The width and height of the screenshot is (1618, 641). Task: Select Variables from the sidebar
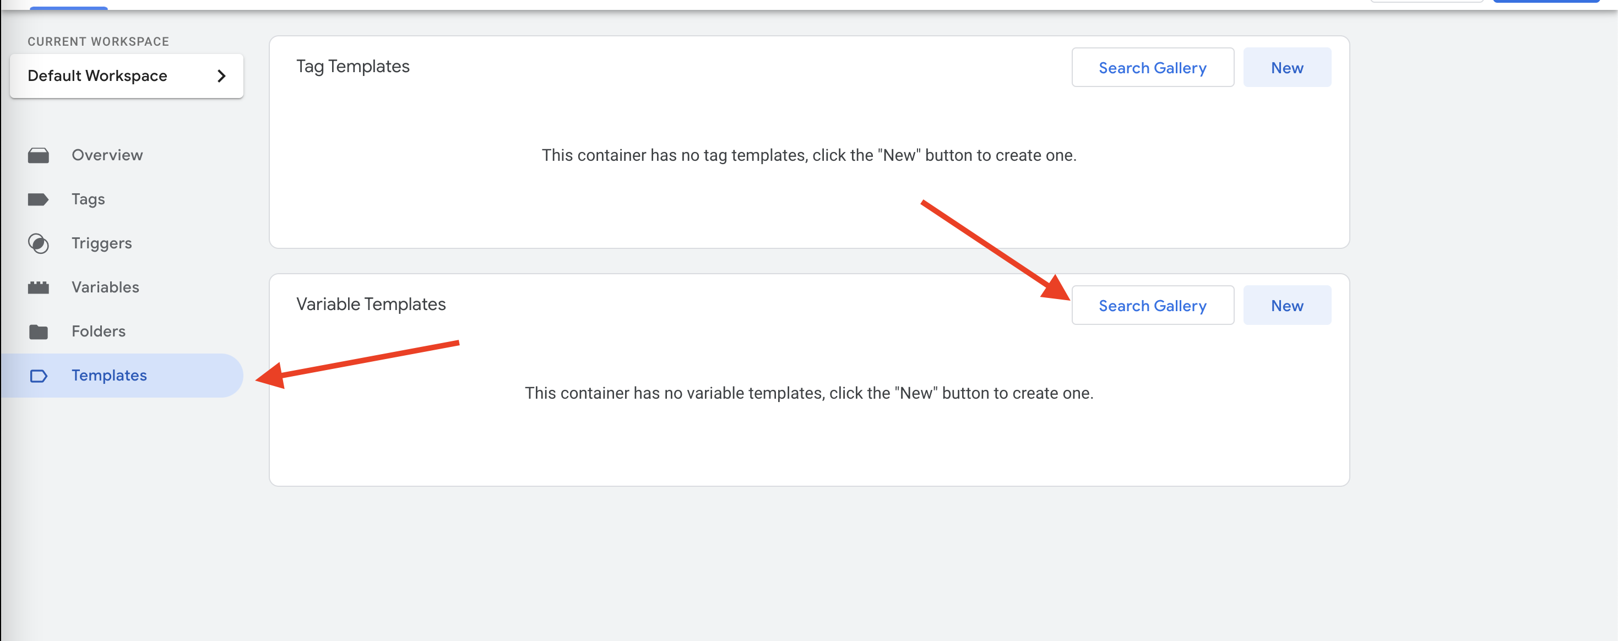(x=105, y=287)
